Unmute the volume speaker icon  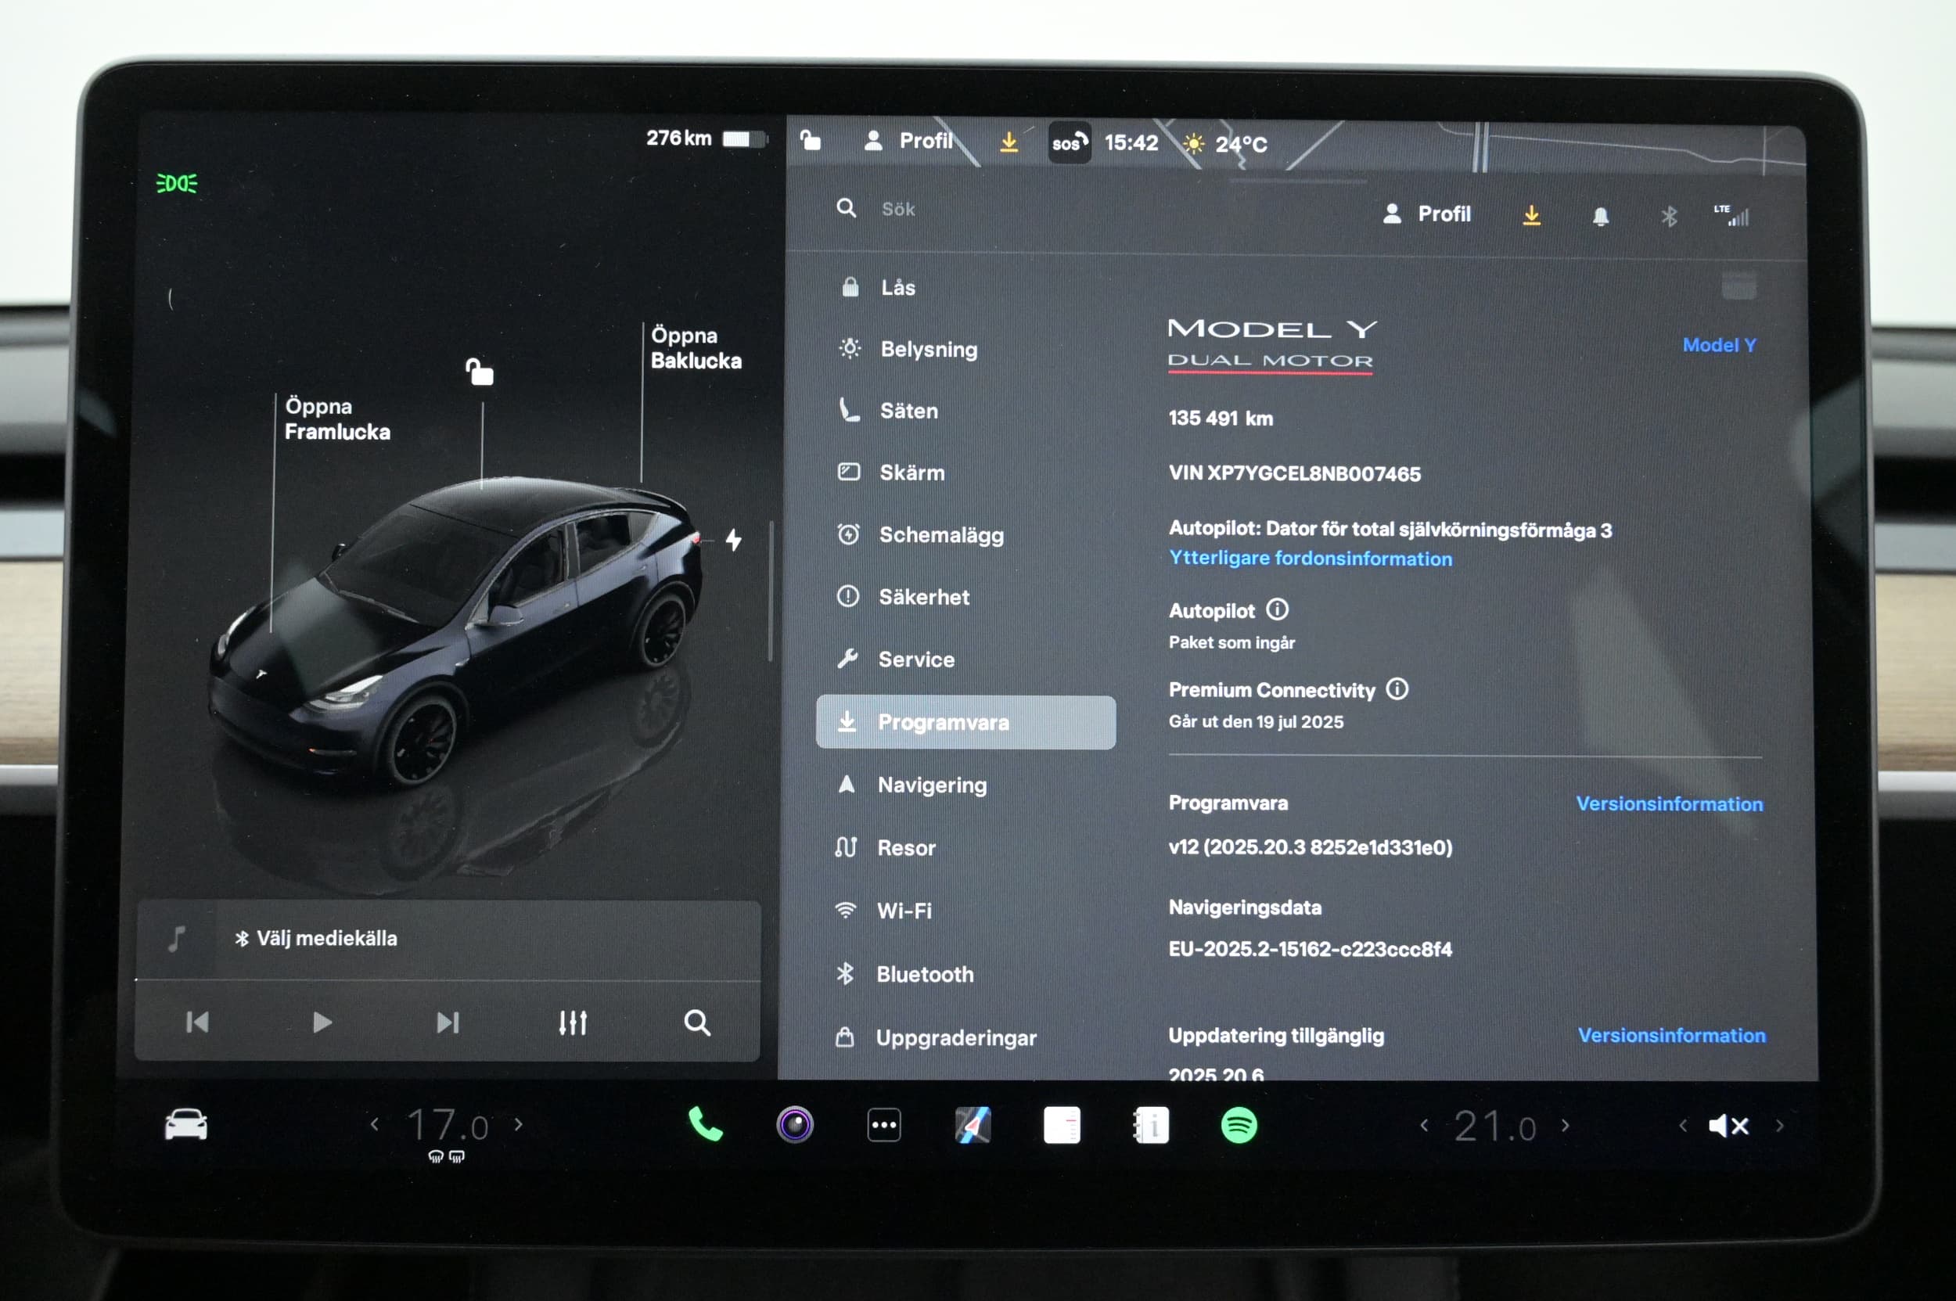pos(1728,1126)
